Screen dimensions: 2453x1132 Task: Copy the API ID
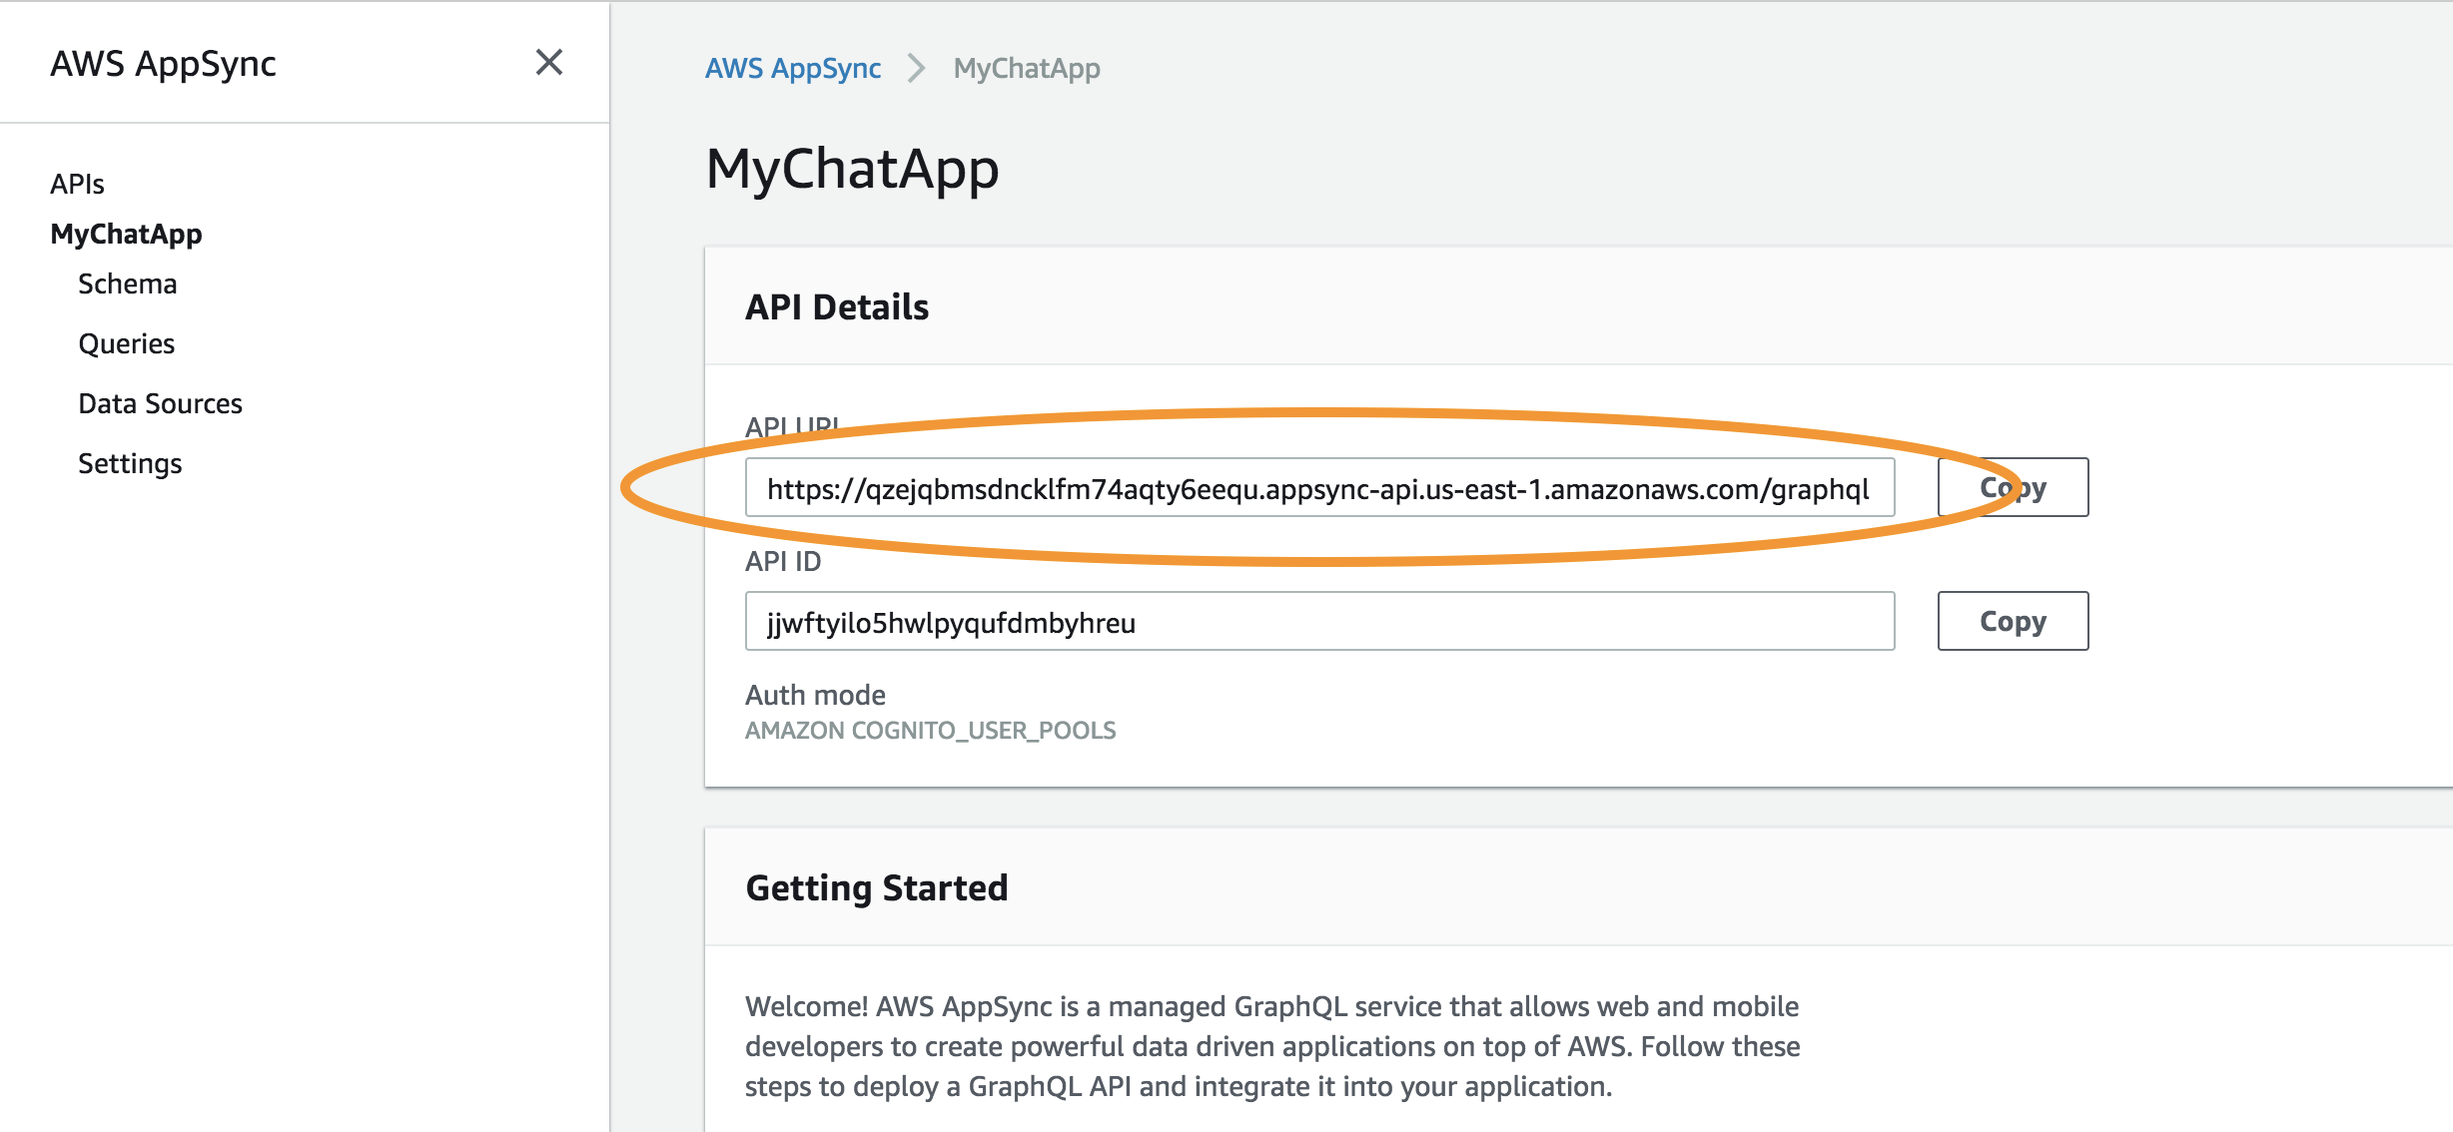[2013, 621]
